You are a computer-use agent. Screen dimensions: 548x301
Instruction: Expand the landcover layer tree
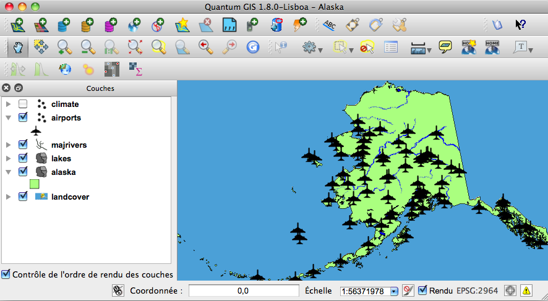point(9,197)
